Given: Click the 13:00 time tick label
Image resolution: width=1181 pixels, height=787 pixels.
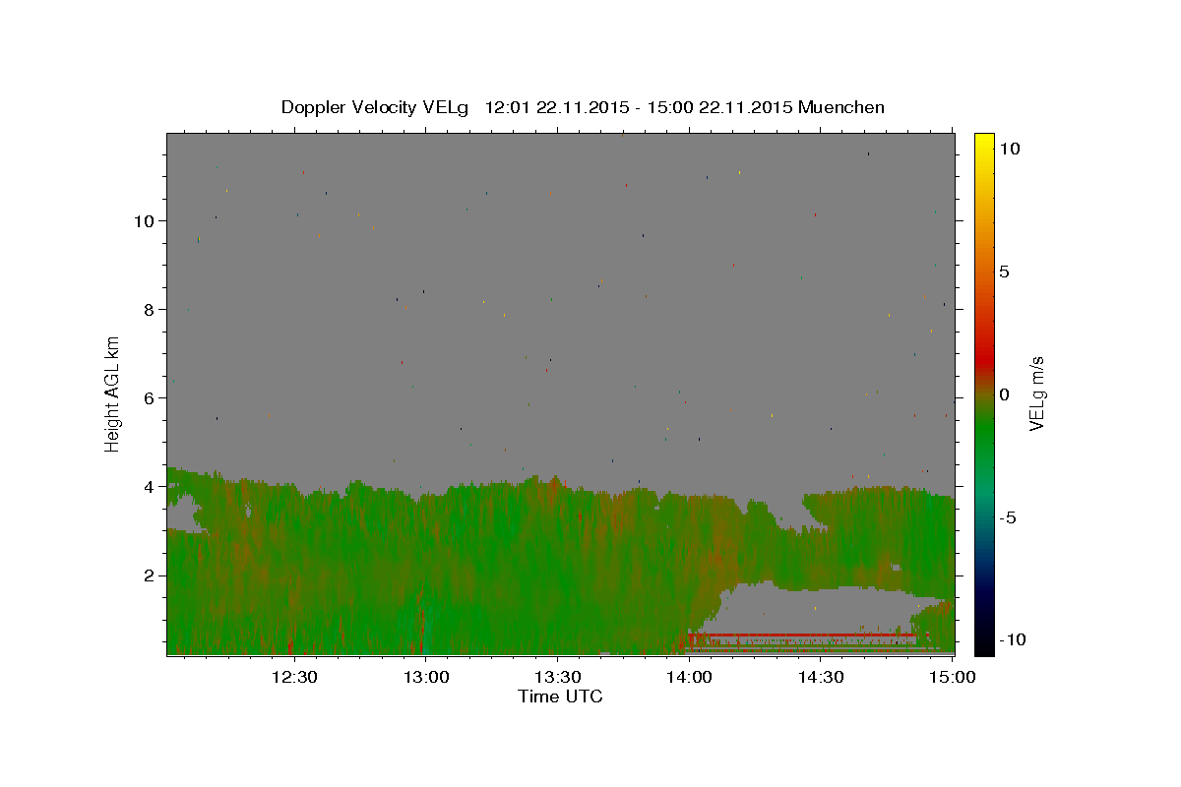Looking at the screenshot, I should click(426, 677).
